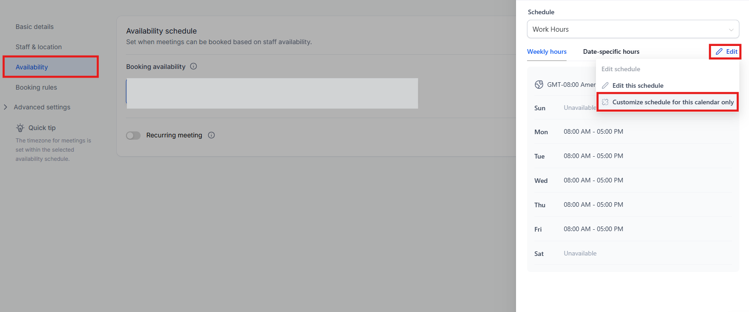Go to Staff & location settings

[39, 47]
